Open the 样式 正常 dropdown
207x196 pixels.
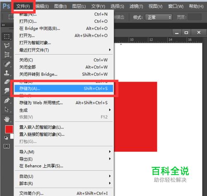[x=159, y=17]
